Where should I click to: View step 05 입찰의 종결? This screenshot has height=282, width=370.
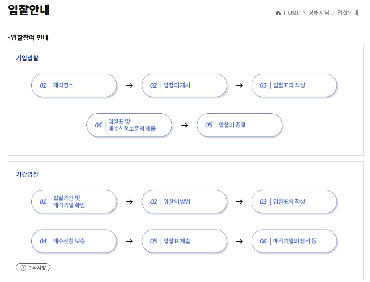coord(239,125)
